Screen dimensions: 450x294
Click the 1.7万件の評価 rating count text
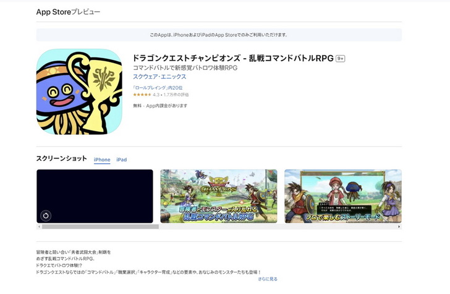(176, 95)
